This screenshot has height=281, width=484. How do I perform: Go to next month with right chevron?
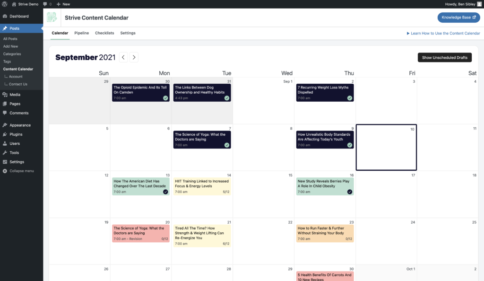pos(134,57)
